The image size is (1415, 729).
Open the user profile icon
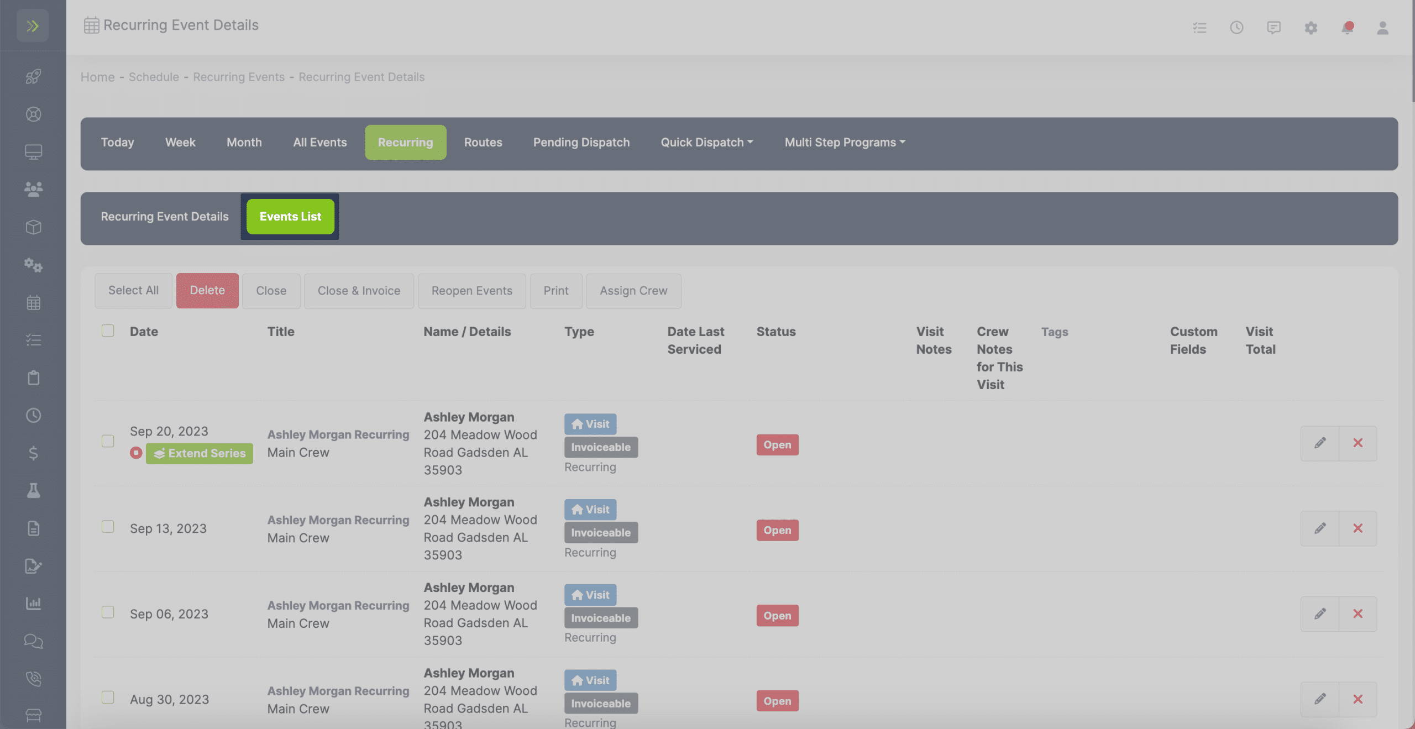click(1382, 27)
